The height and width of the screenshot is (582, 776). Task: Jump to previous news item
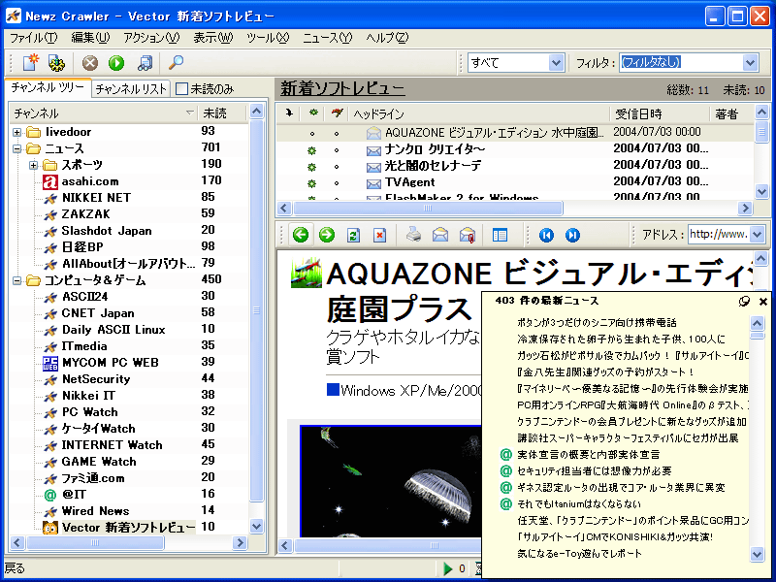click(546, 235)
